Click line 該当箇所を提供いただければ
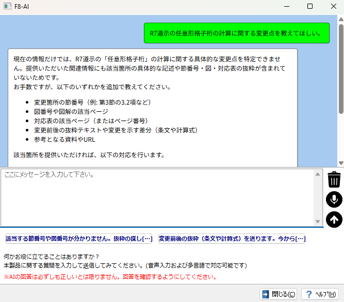The height and width of the screenshot is (302, 344). pyautogui.click(x=89, y=155)
